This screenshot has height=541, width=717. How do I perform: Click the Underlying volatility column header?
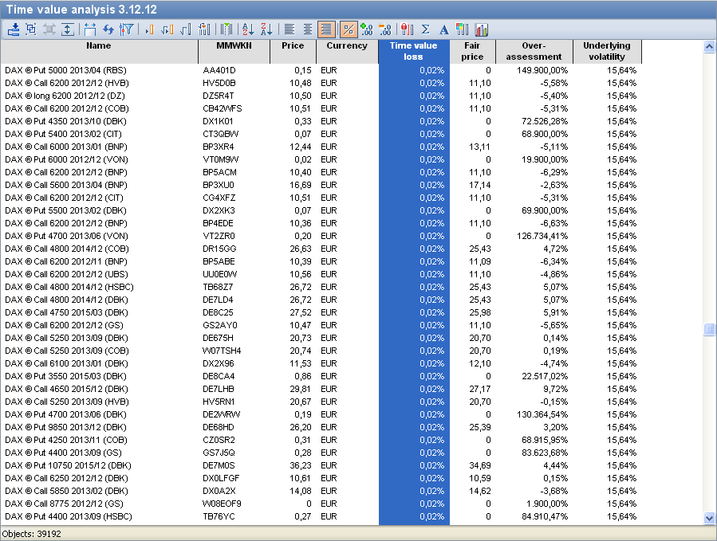(x=606, y=51)
